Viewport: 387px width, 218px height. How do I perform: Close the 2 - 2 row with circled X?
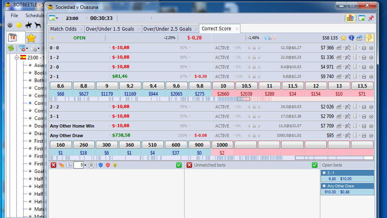[371, 107]
